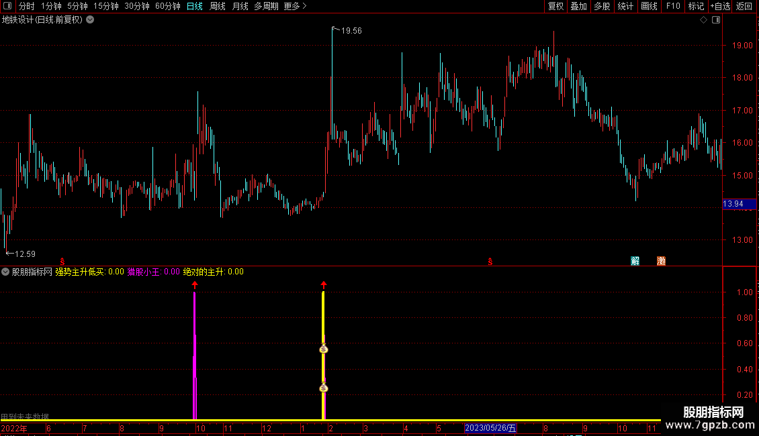Screen dimensions: 759x436
Task: Switch to the 月线 monthly chart
Action: point(240,6)
